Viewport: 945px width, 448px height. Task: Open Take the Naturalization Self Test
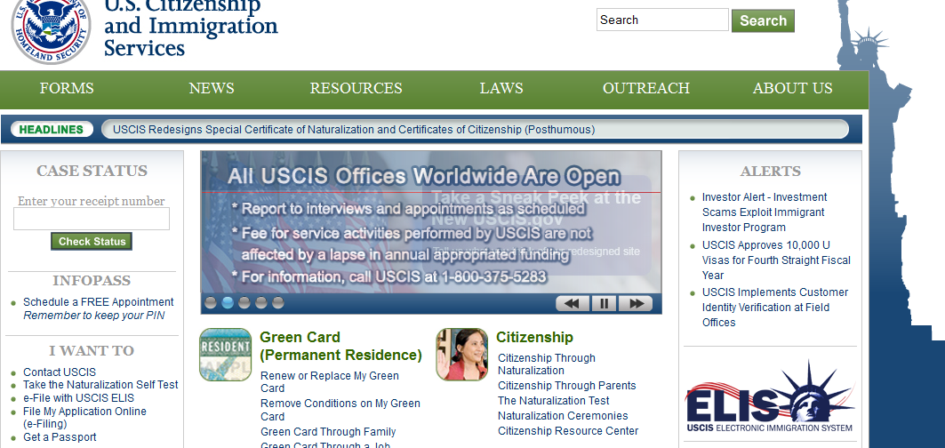[x=100, y=385]
